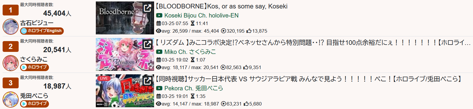Viewport: 473px width, 109px height.
Task: Open Pekora Ch. 兎田ぺこら channel link
Action: tap(194, 88)
